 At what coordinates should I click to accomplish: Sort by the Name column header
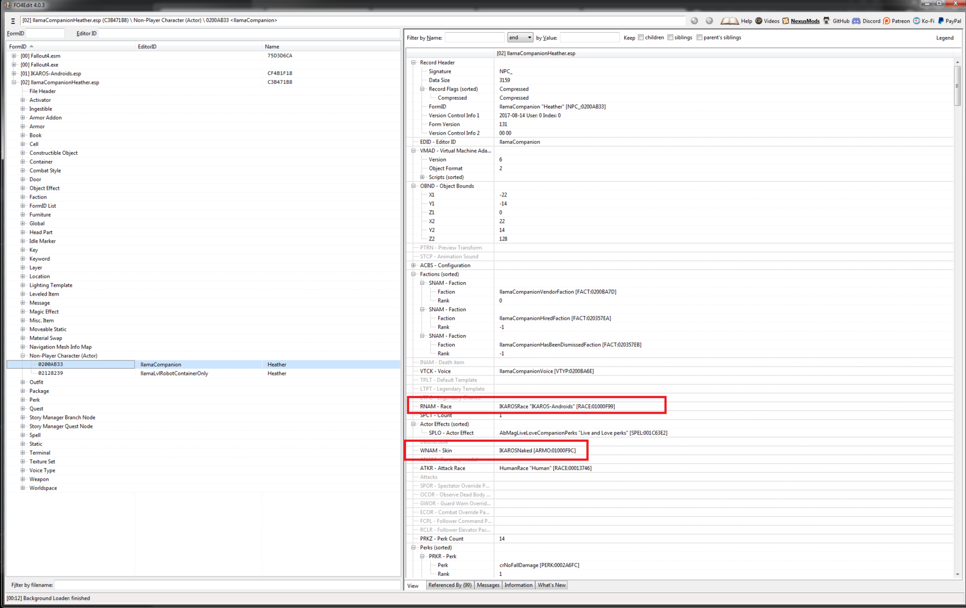(331, 47)
